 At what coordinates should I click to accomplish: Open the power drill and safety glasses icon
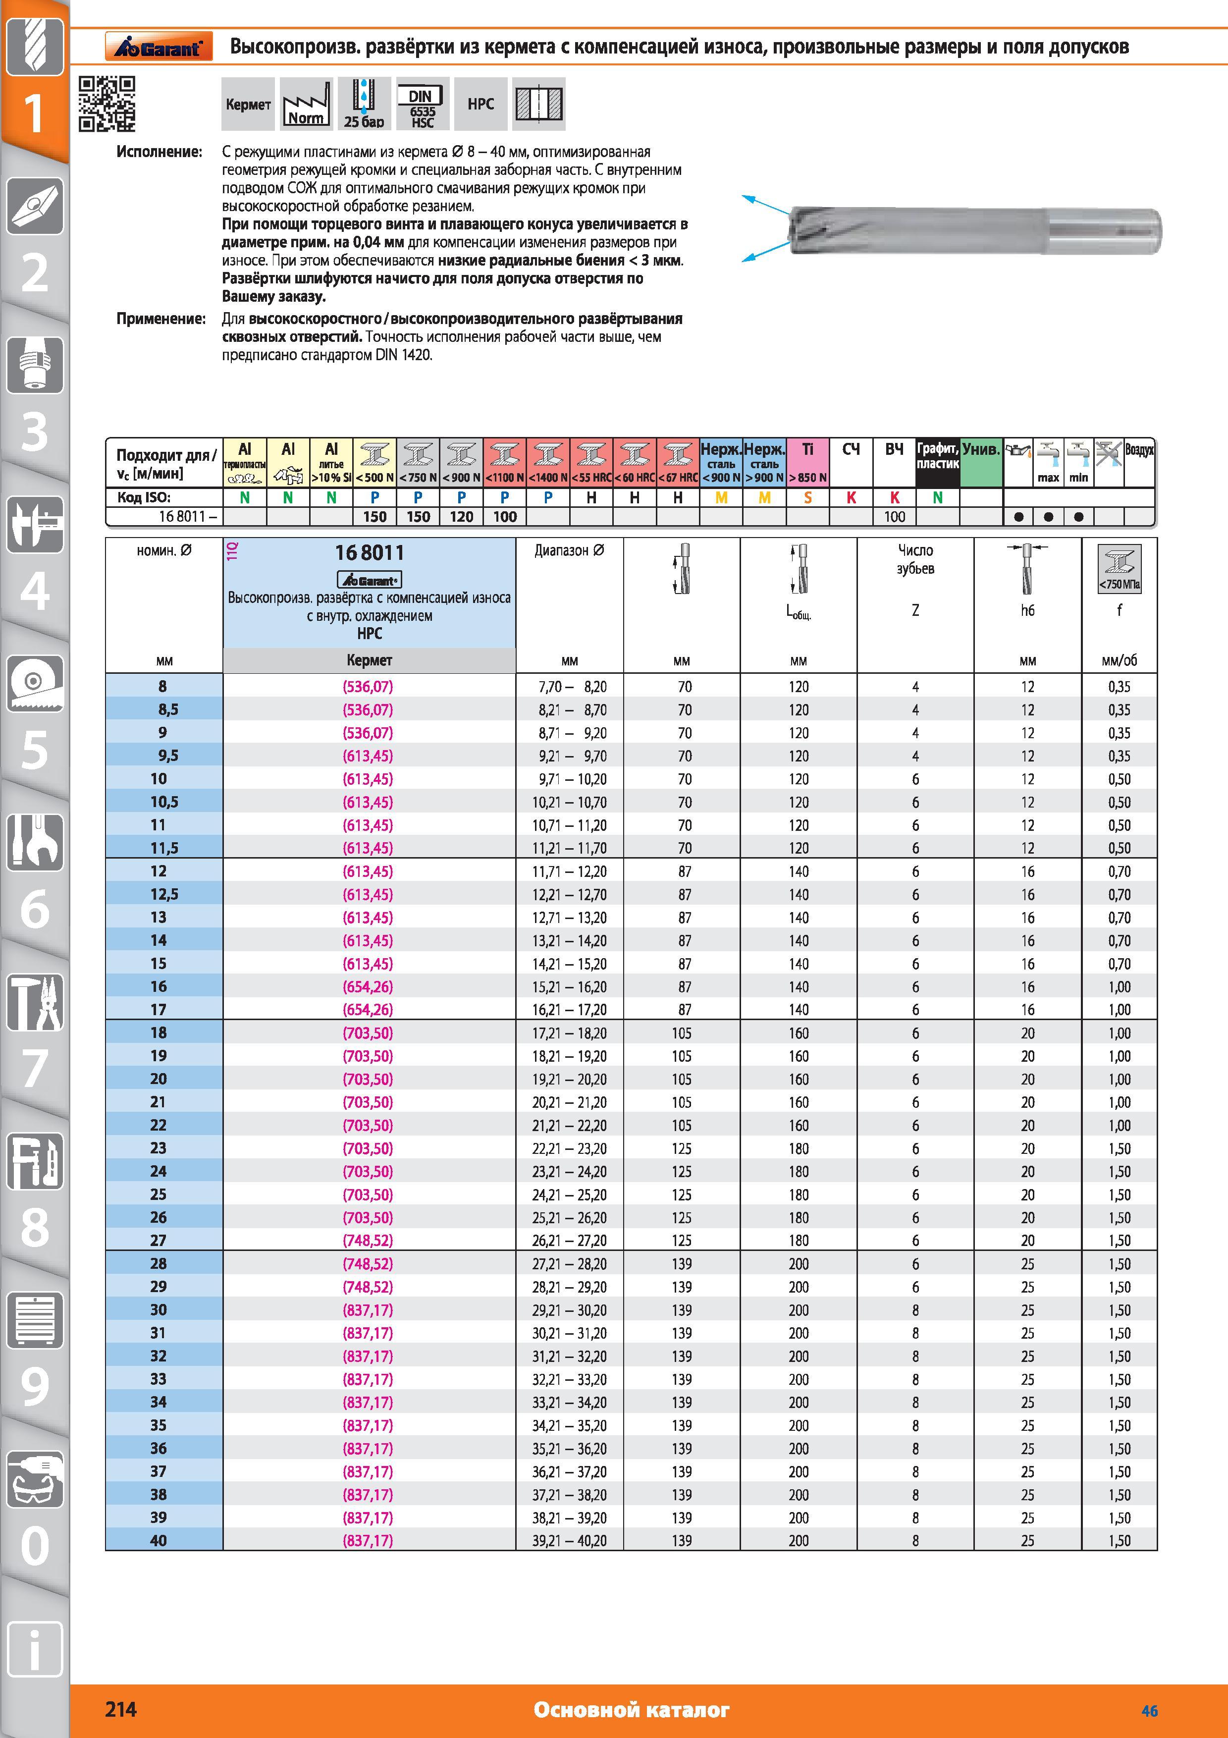tap(35, 1479)
